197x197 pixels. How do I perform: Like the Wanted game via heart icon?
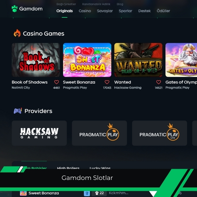(x=159, y=82)
